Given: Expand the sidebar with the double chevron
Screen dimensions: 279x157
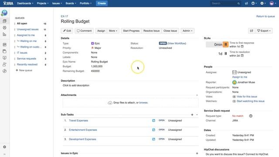Looking at the screenshot, I should click(4, 154).
